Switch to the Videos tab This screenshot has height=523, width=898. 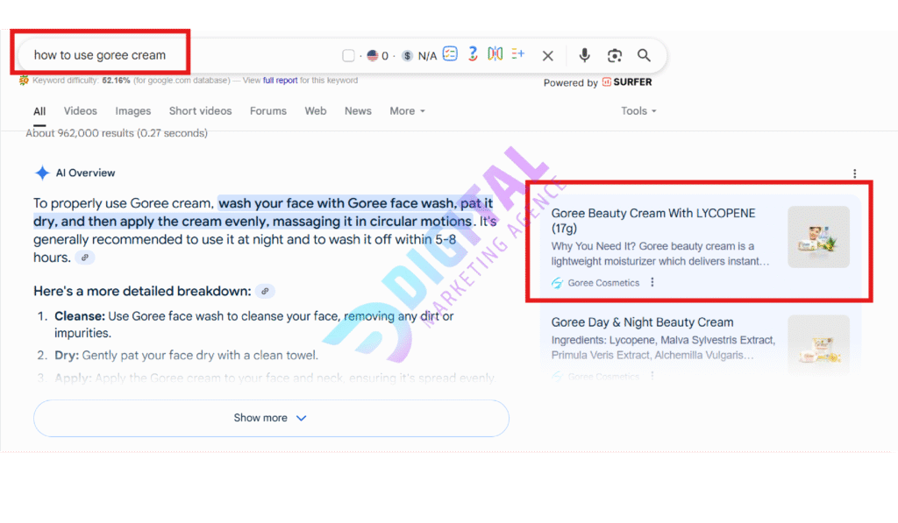(81, 111)
